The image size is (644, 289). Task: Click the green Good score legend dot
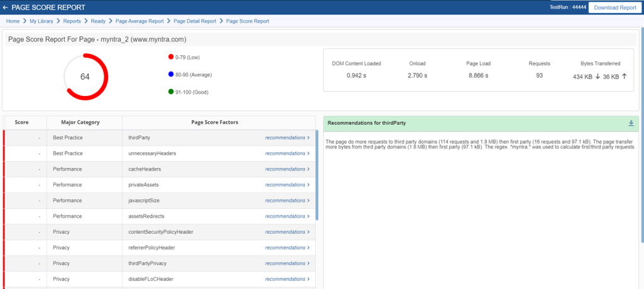(171, 92)
